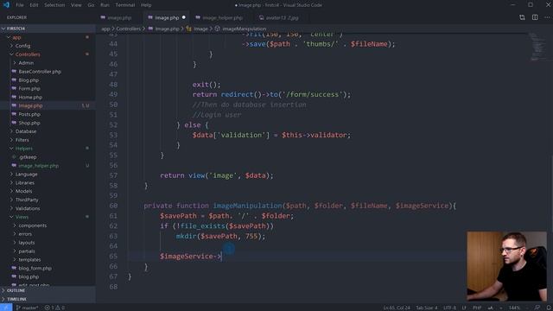Open the Selection menu

point(54,5)
